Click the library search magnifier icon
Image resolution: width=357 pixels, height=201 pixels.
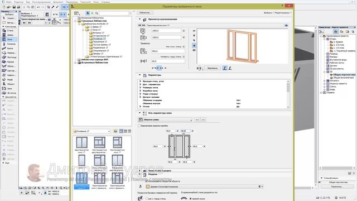tap(97, 13)
